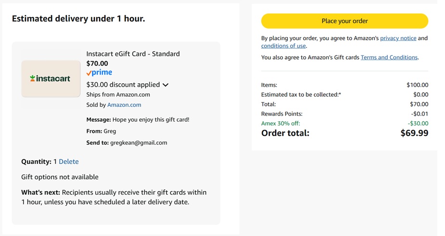
Task: Click the recipient email gregkean@gmail.com
Action: coord(139,143)
